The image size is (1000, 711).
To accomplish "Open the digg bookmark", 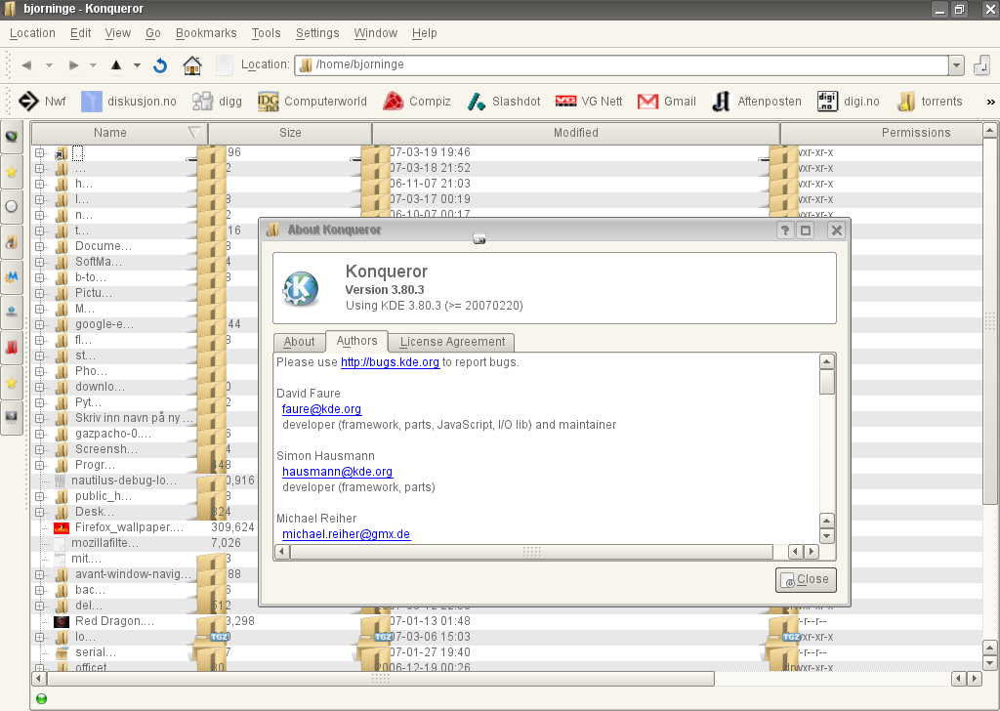I will 217,102.
